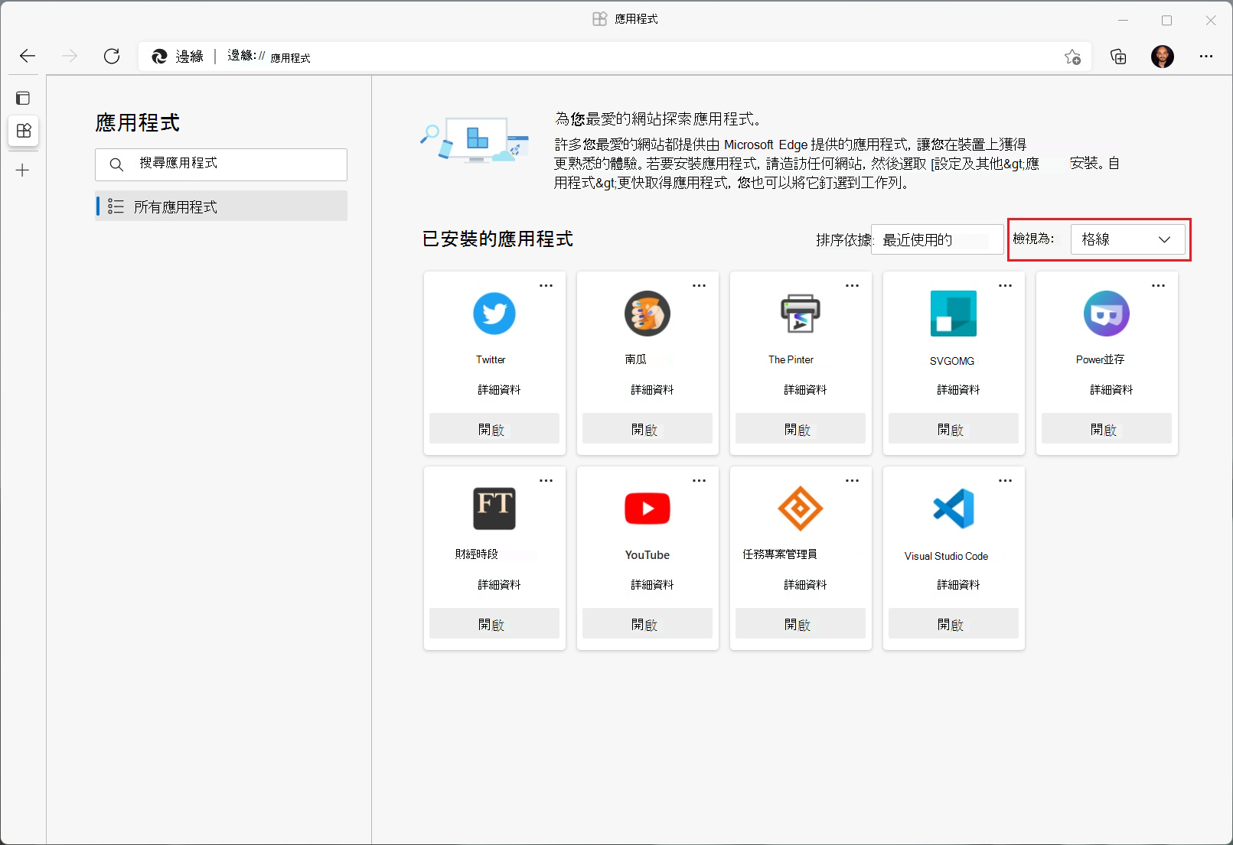View 詳細資料 for Power並存
The width and height of the screenshot is (1233, 845).
pyautogui.click(x=1111, y=390)
